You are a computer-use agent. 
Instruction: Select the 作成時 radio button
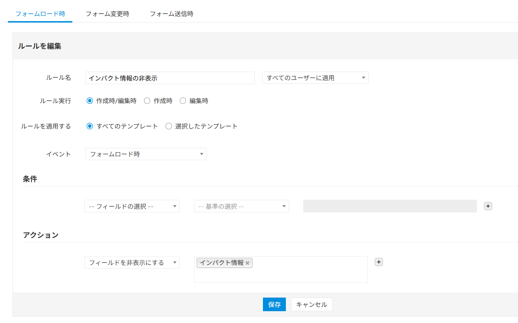coord(147,101)
